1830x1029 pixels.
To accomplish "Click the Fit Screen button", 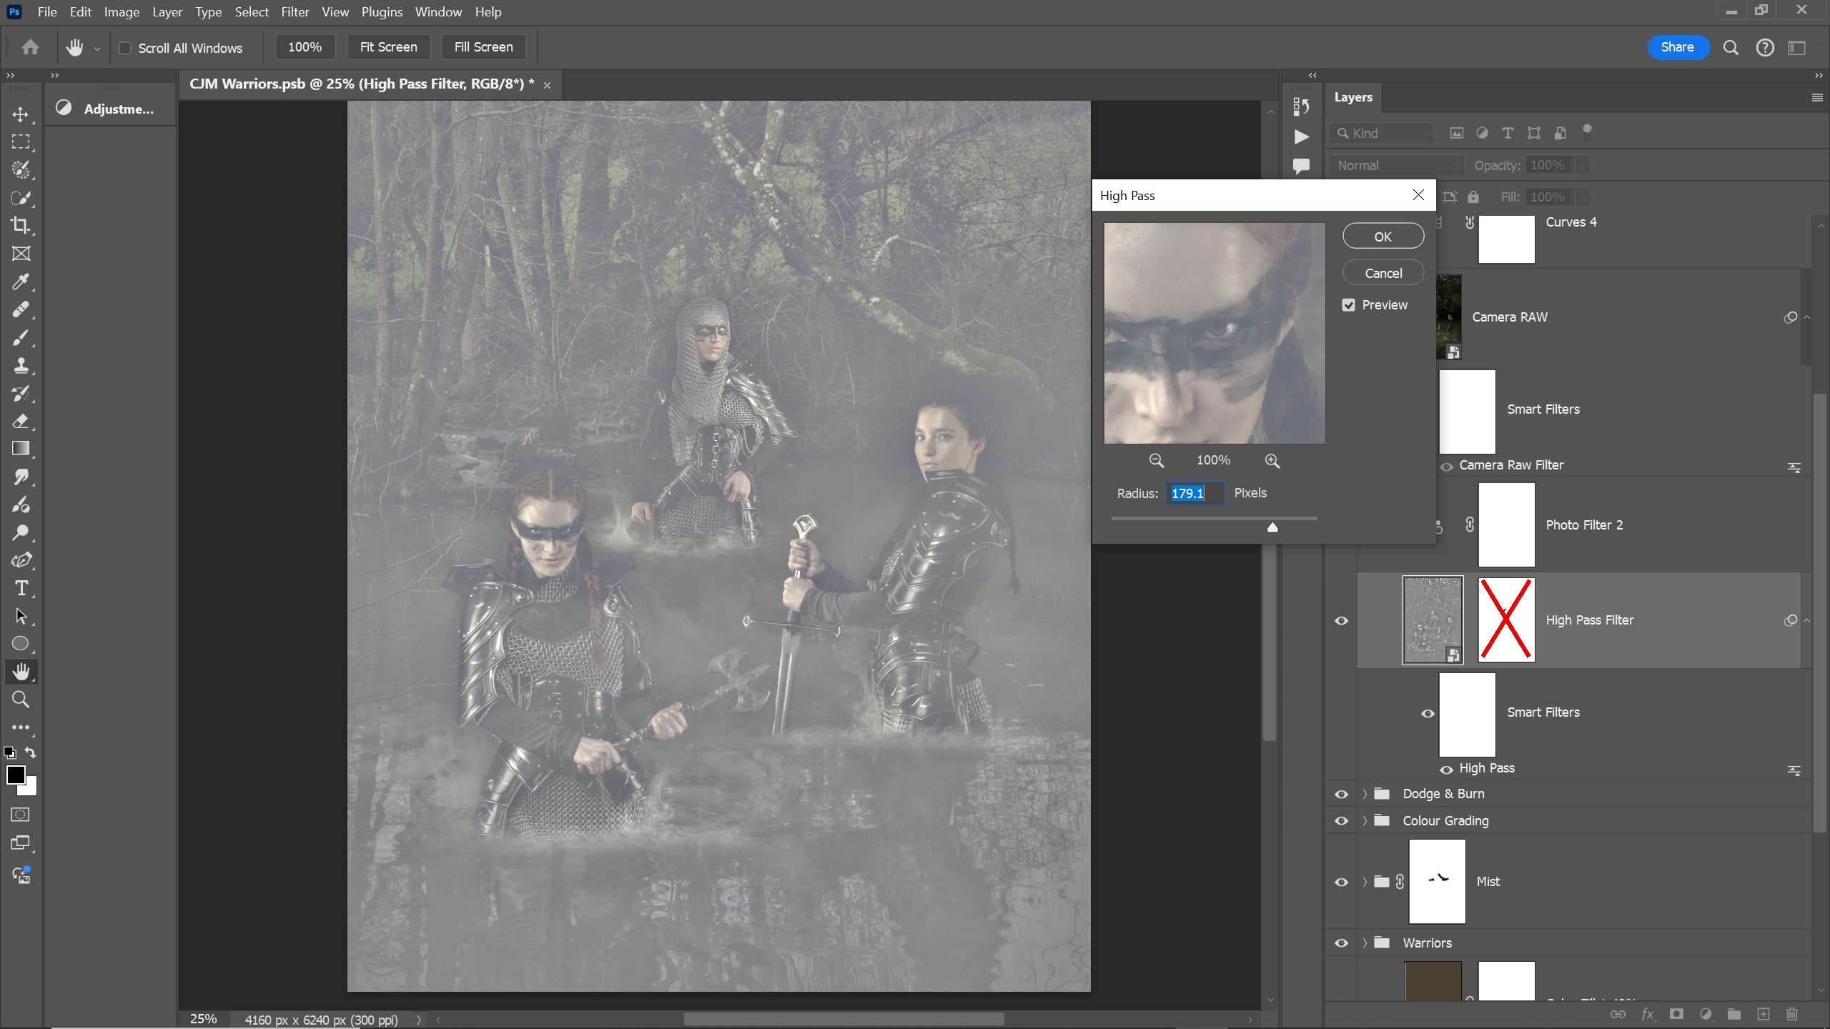I will [x=388, y=47].
